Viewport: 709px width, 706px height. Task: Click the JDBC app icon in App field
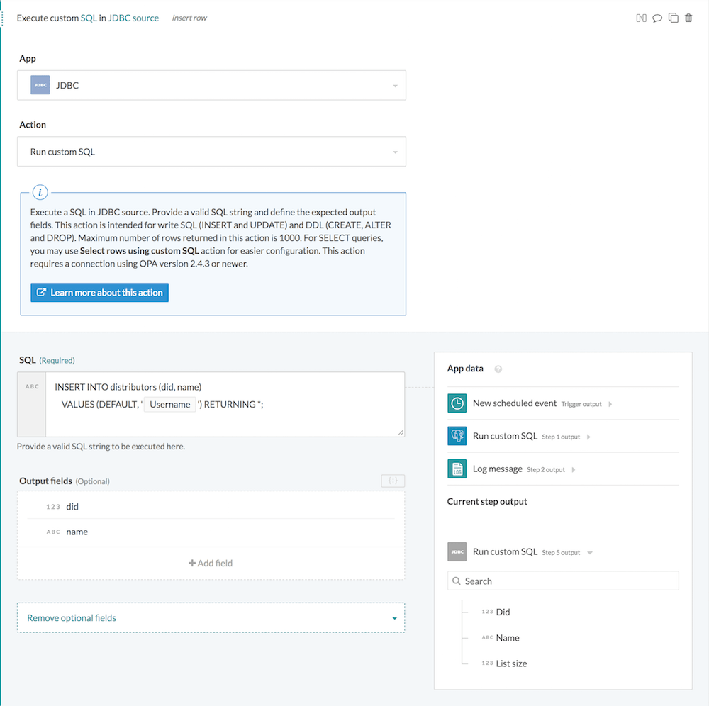pyautogui.click(x=40, y=84)
